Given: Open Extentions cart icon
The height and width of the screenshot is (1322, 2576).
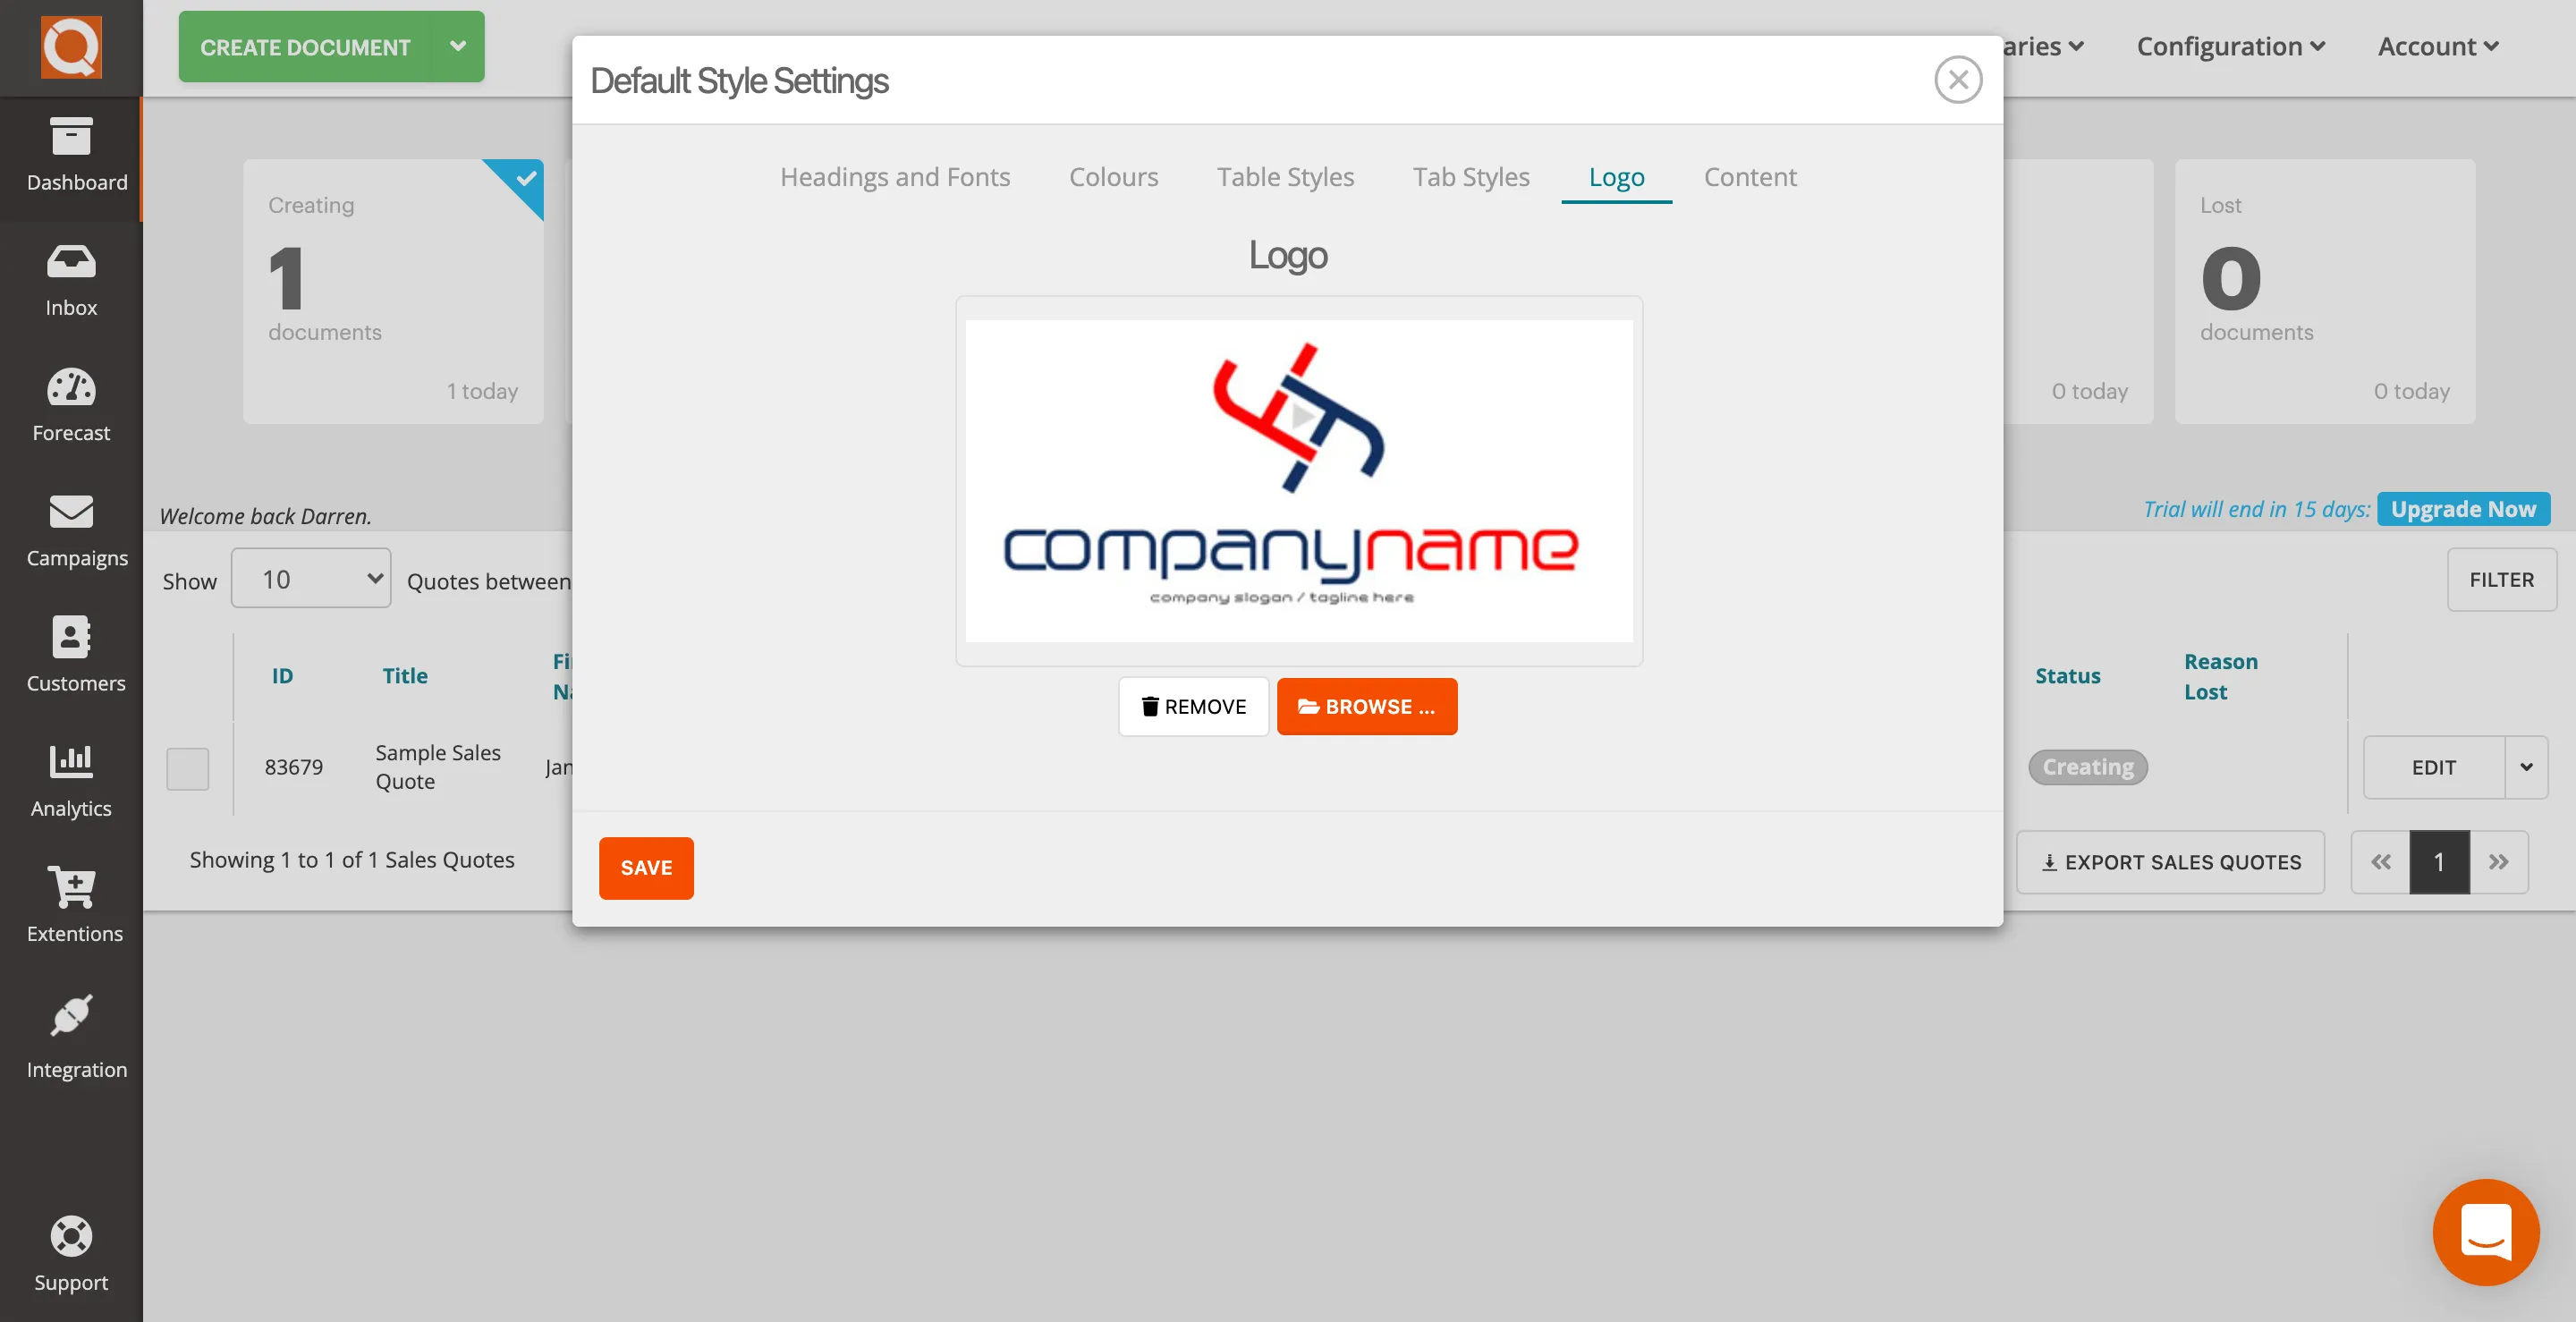Looking at the screenshot, I should tap(71, 887).
